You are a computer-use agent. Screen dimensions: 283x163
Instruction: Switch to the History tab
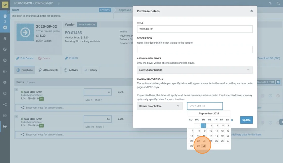point(90,70)
